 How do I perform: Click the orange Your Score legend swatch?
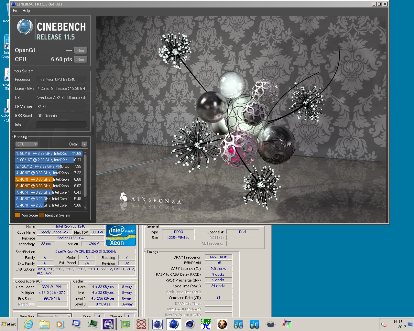point(17,215)
